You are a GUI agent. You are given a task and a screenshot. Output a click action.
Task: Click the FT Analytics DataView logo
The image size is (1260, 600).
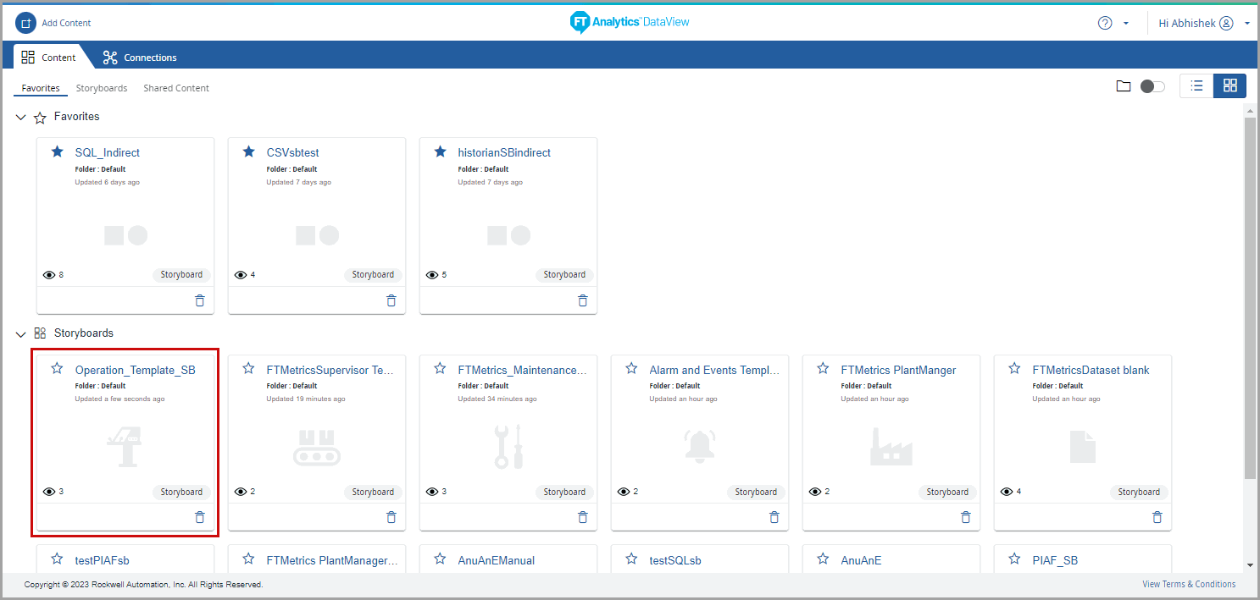pyautogui.click(x=630, y=23)
